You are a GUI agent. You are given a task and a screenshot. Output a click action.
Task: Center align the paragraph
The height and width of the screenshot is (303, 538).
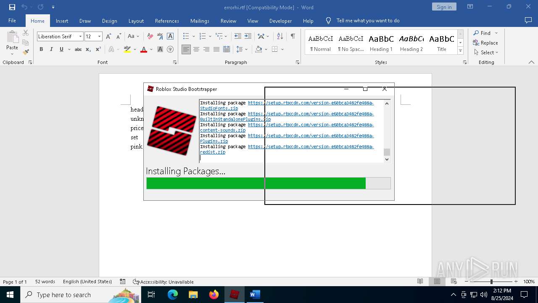pyautogui.click(x=196, y=49)
